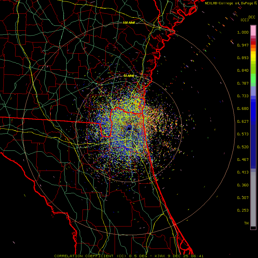Click the 0.947 legend value
258x258 pixels.
(x=243, y=45)
